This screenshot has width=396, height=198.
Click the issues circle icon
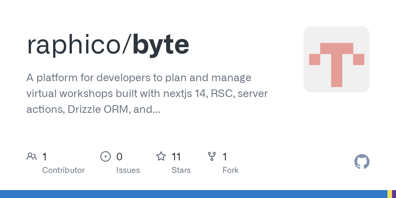105,156
